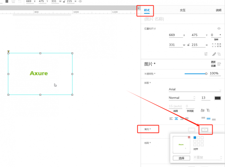
Task: Open the fill color swatch
Action: tap(192, 130)
